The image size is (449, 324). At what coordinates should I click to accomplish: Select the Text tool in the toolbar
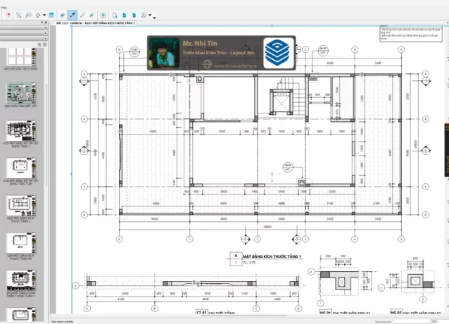[18, 15]
